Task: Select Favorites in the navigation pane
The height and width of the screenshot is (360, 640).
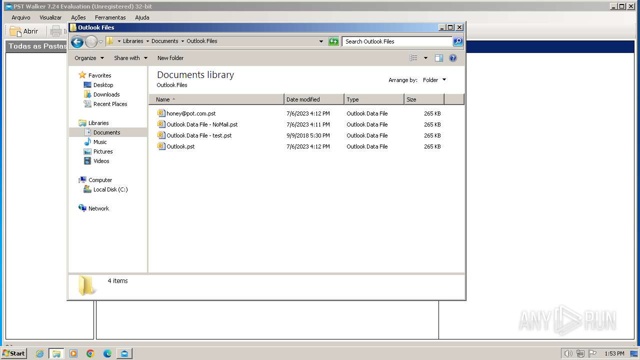Action: coord(99,75)
